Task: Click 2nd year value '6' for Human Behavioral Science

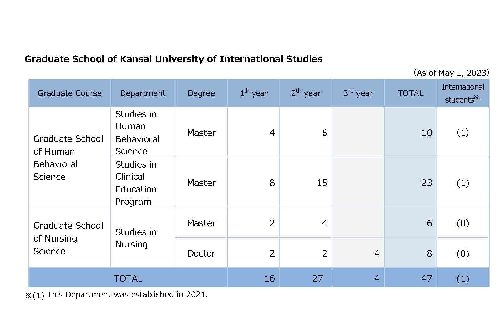Action: 306,132
